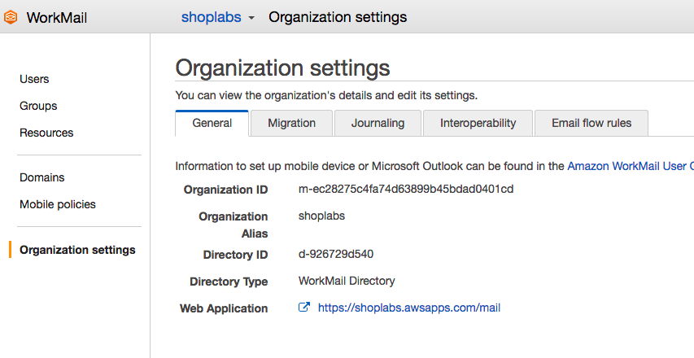The height and width of the screenshot is (358, 694).
Task: Open the https://shoplabs.awsapps.com/mail link
Action: pos(409,308)
